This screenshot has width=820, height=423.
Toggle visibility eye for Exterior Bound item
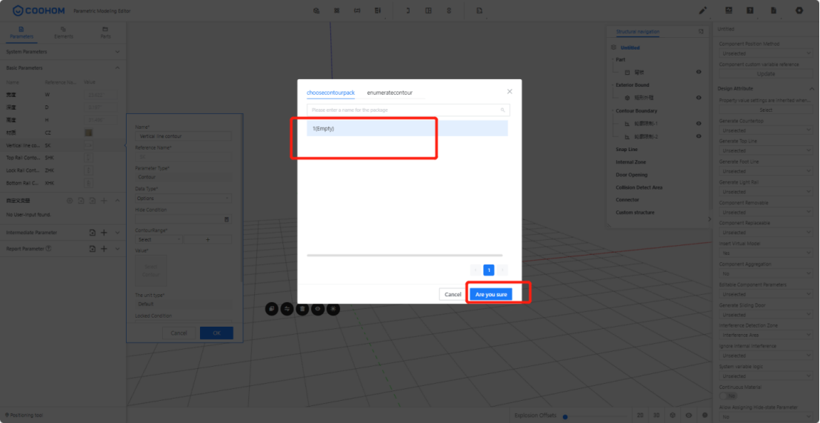(699, 98)
